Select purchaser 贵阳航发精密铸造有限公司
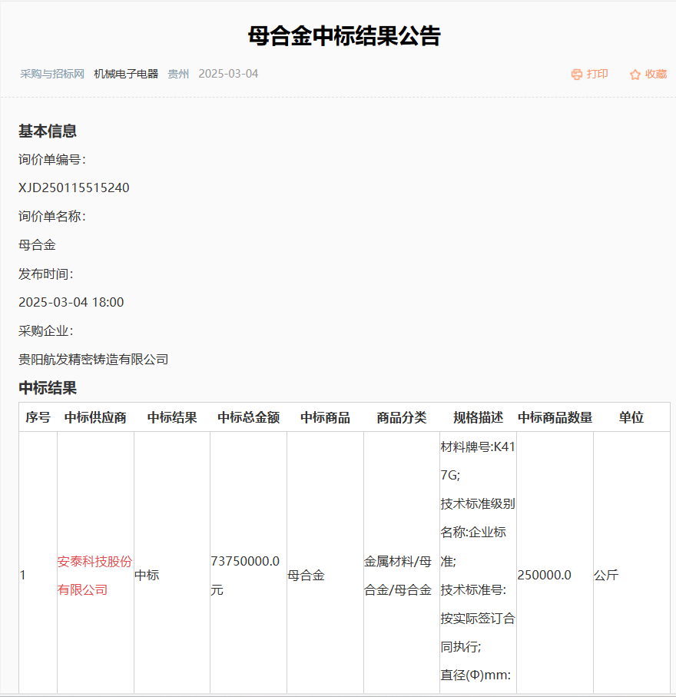This screenshot has width=676, height=697. tap(93, 359)
